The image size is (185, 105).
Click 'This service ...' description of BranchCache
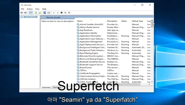tap(113, 67)
